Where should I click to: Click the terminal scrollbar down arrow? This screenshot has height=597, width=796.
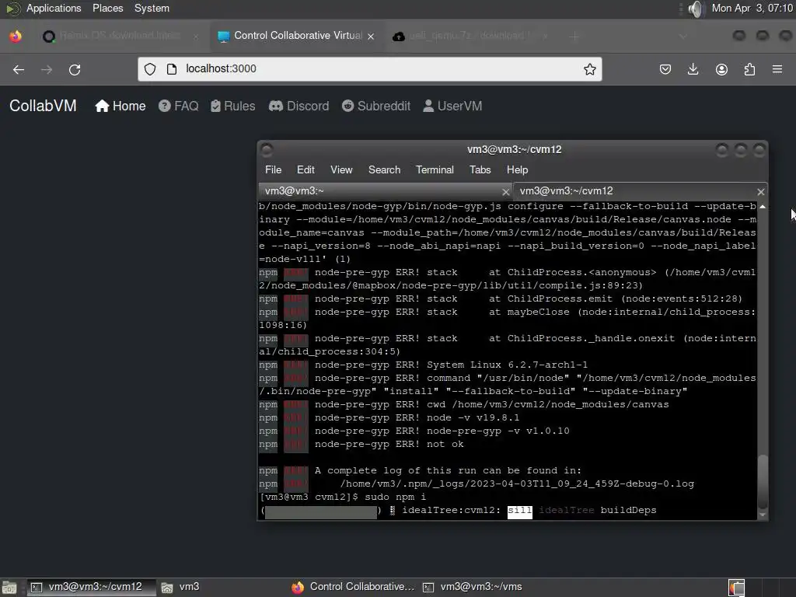(x=762, y=515)
